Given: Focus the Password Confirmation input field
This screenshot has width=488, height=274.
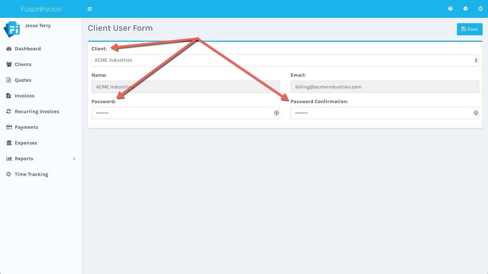Looking at the screenshot, I should tap(380, 113).
